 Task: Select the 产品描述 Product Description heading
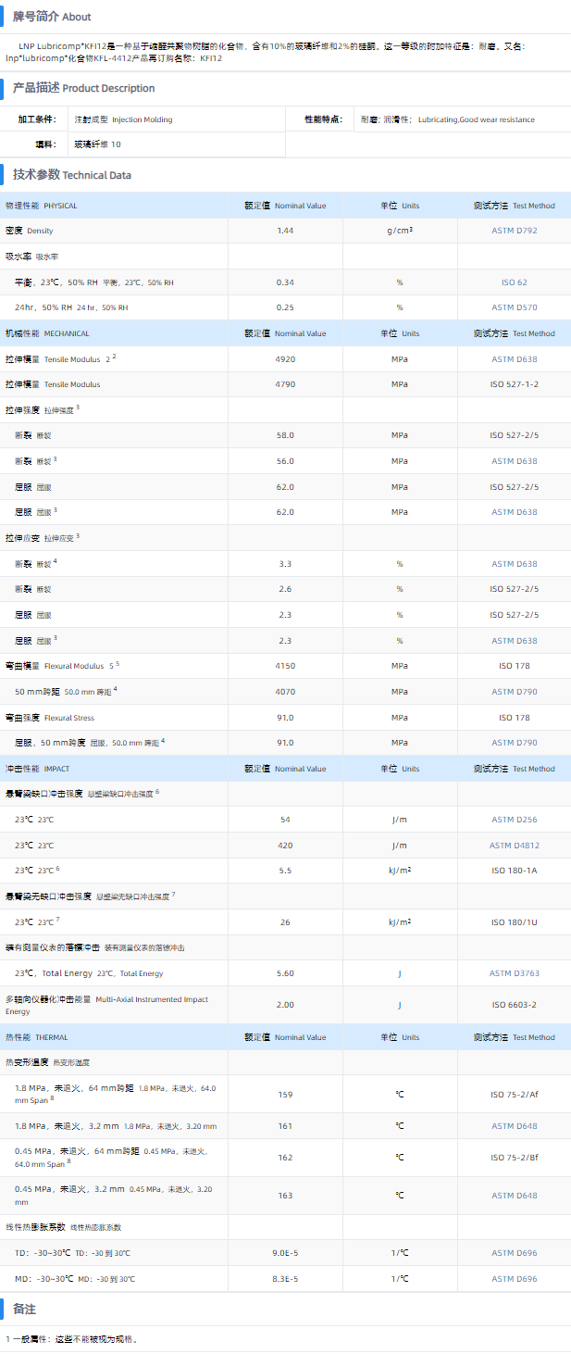pos(83,88)
